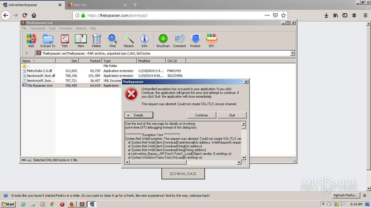Open page actions three-dot menu

(267, 15)
